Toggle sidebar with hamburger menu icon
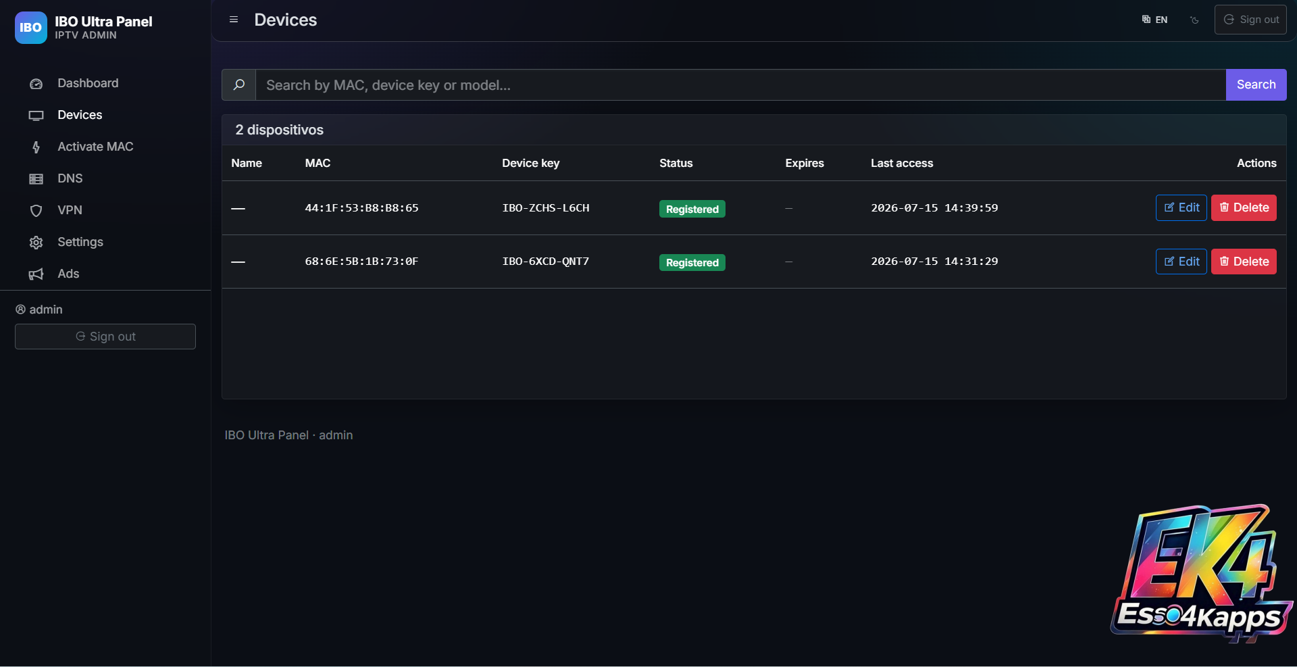 point(234,20)
